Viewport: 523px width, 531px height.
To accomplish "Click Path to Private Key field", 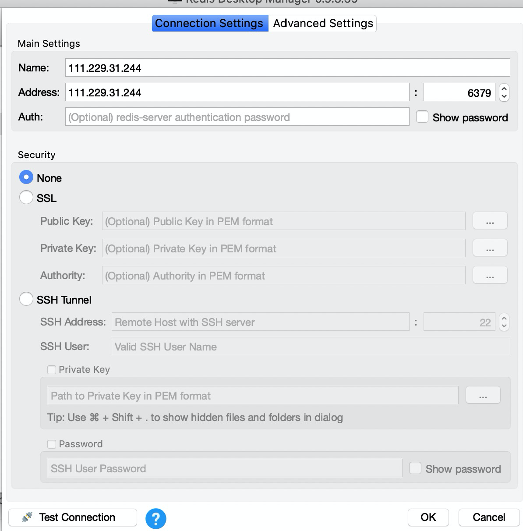I will coord(253,396).
